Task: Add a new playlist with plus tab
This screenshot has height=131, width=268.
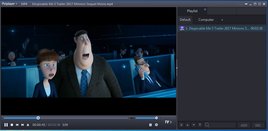Action: tap(222, 20)
